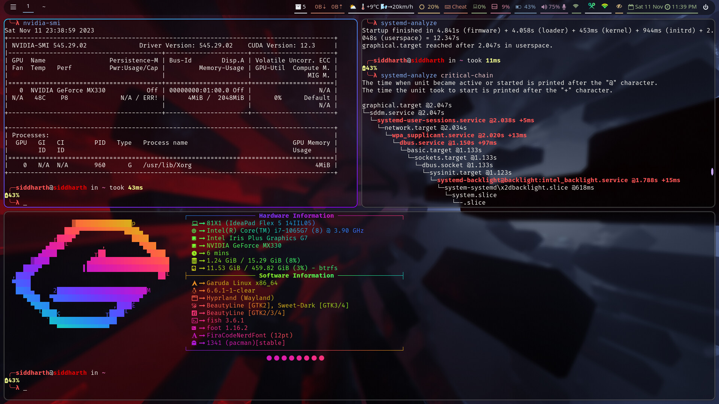
Task: Click the systemd-analyze terminal scrollbar handle
Action: coord(712,172)
